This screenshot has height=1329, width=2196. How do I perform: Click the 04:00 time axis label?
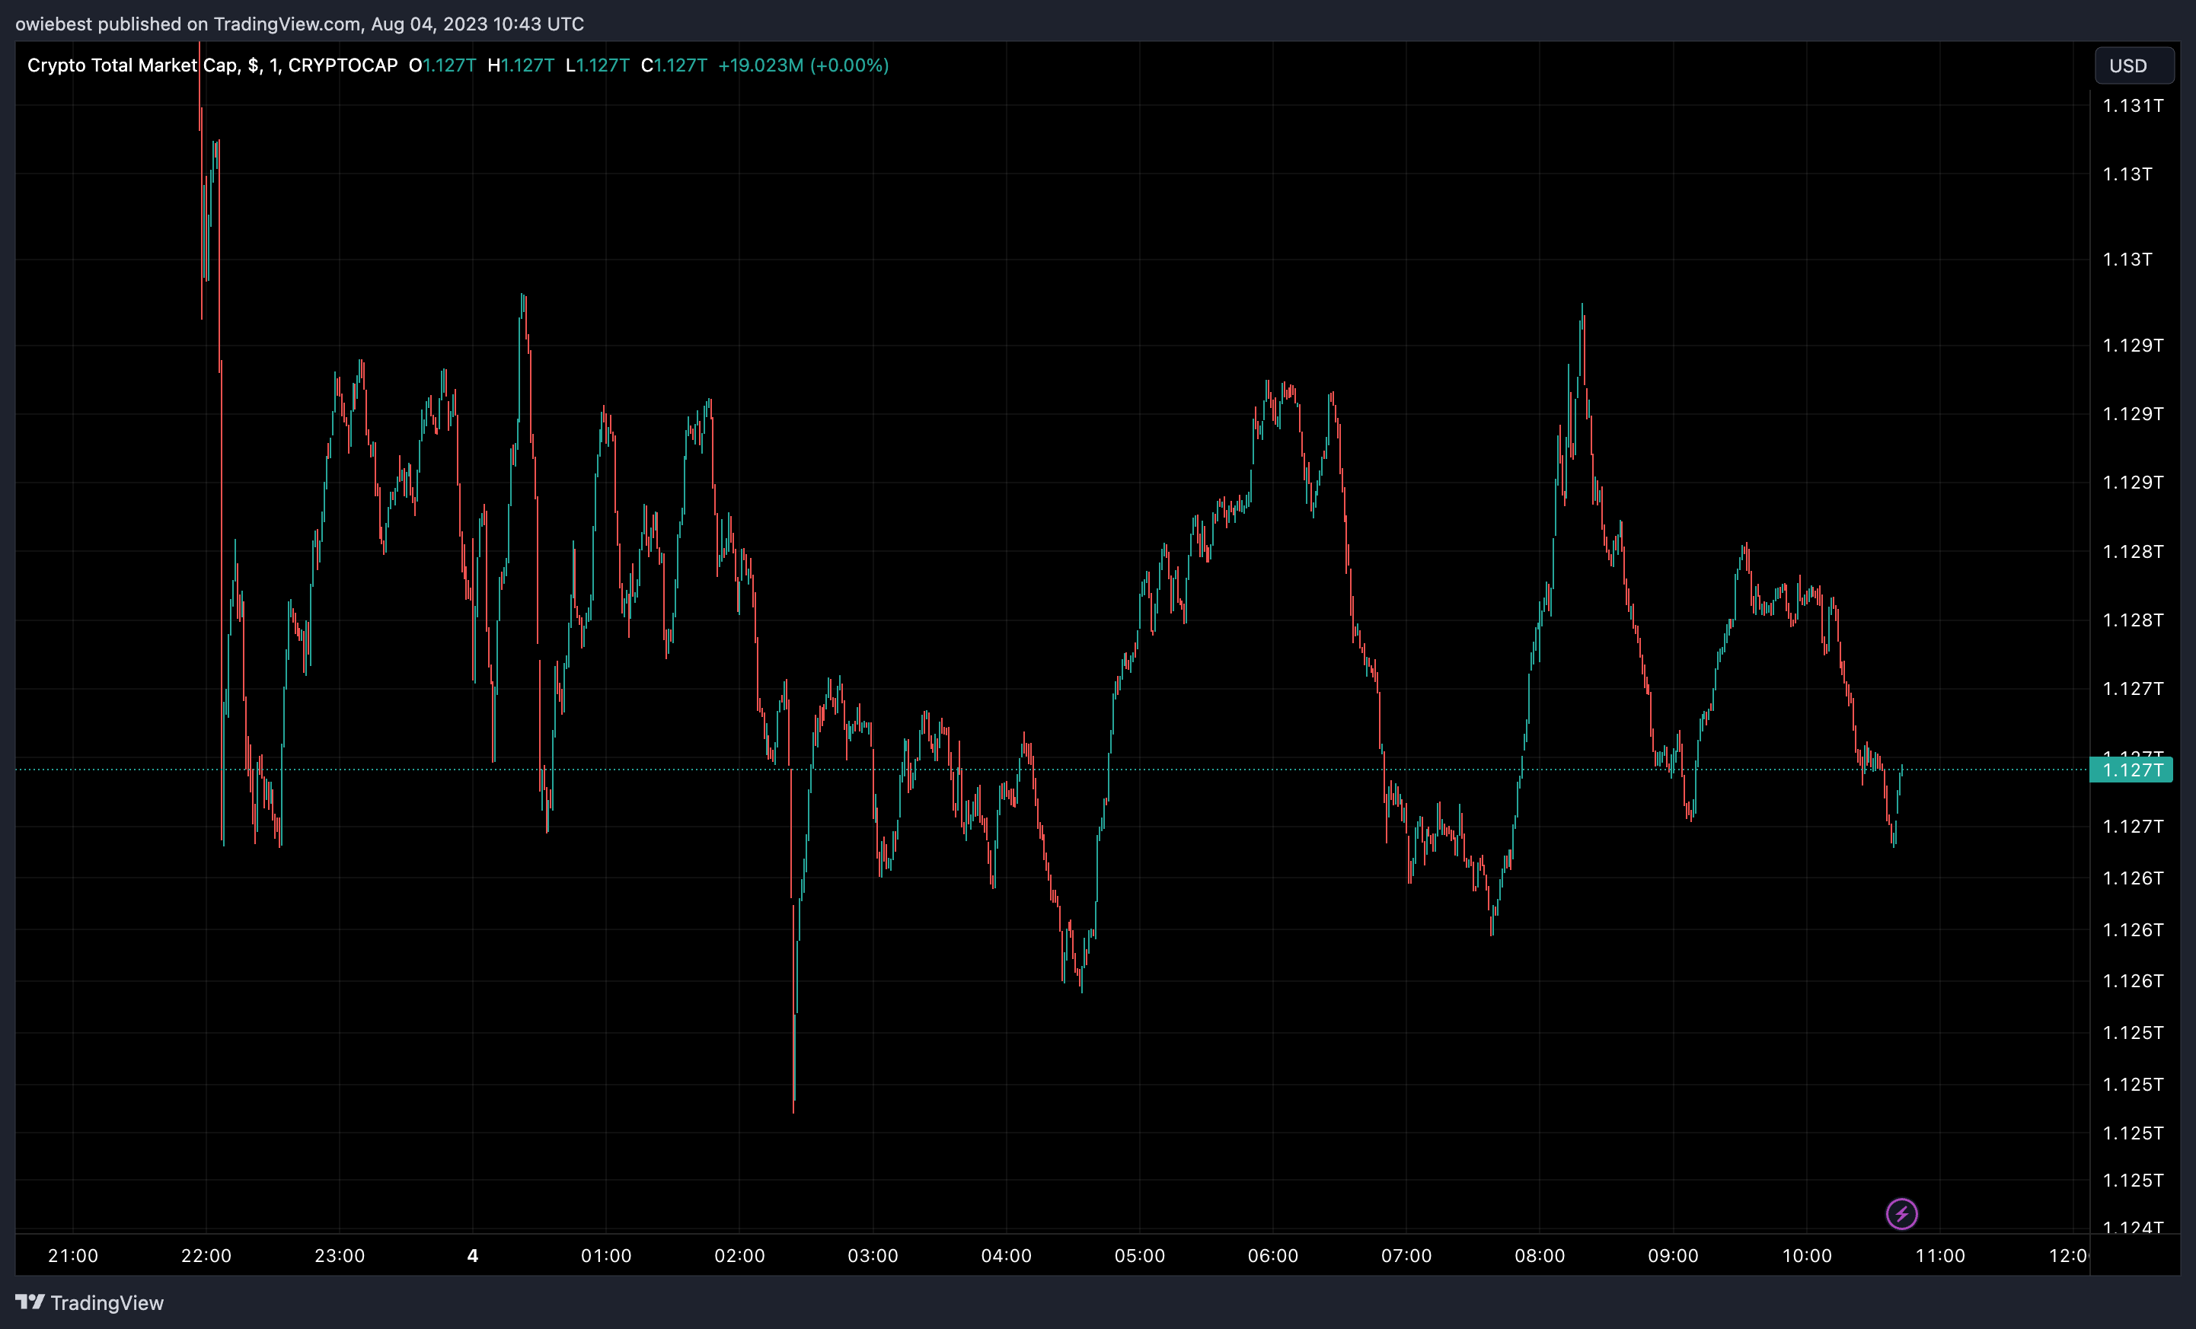point(1006,1256)
